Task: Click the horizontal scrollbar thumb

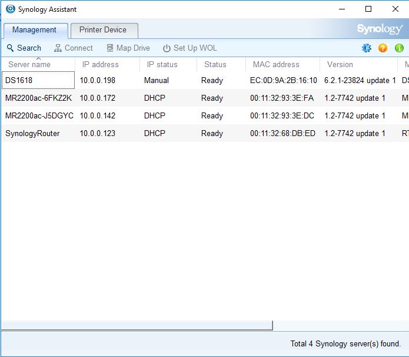Action: [137, 325]
